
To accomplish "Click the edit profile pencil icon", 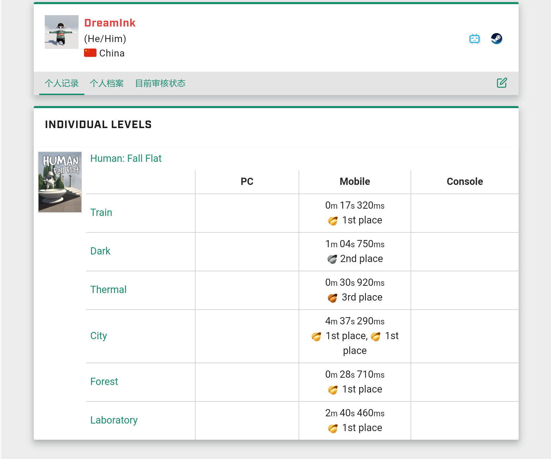I will click(x=502, y=83).
